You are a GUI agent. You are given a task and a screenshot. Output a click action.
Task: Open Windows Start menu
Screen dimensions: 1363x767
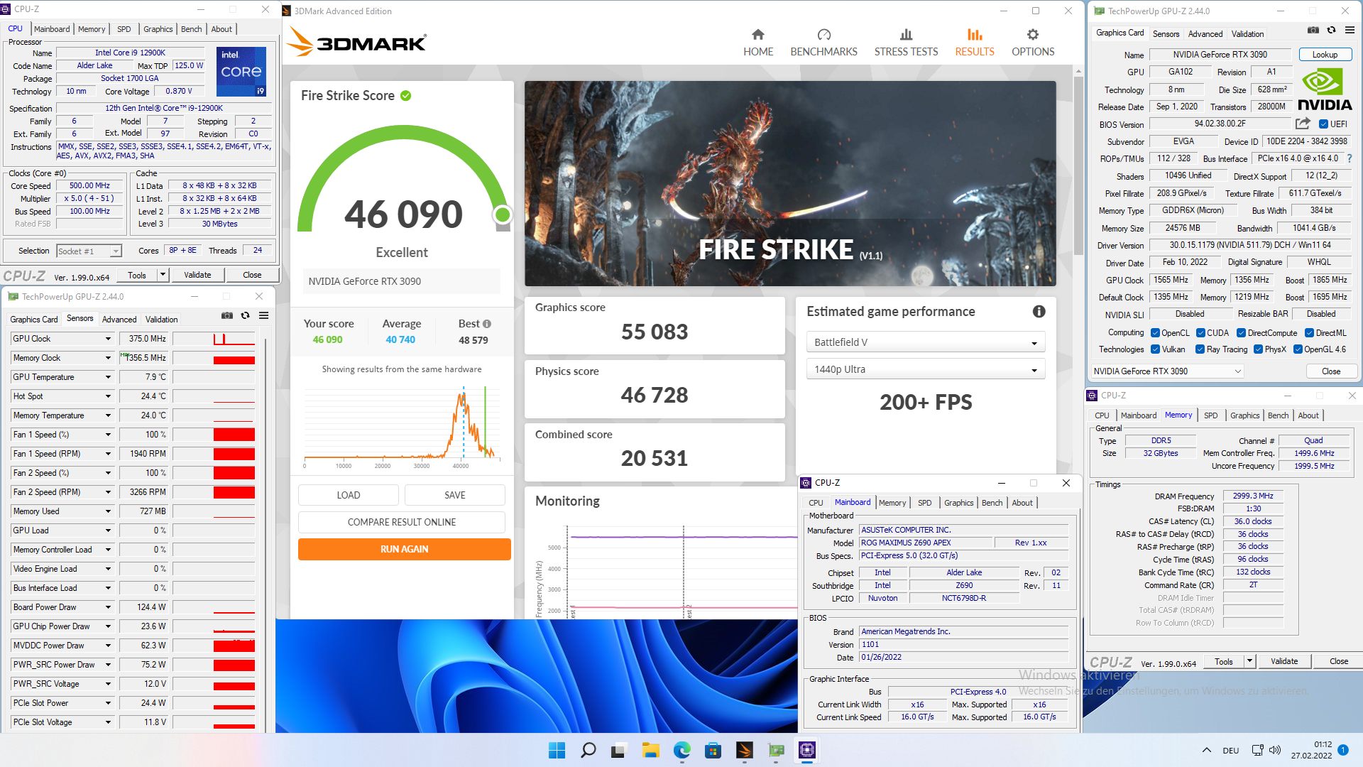pyautogui.click(x=557, y=750)
